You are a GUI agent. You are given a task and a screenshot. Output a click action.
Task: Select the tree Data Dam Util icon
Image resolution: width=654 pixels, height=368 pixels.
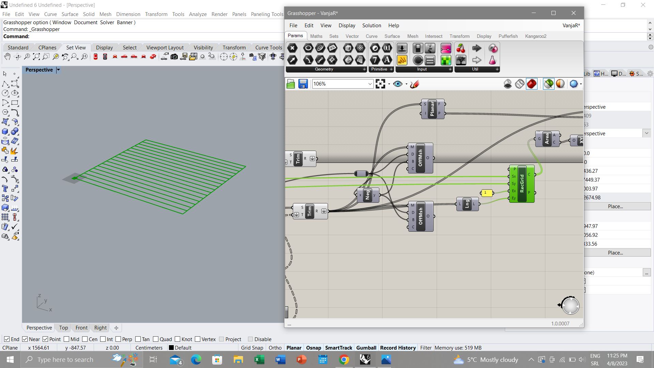(x=461, y=60)
